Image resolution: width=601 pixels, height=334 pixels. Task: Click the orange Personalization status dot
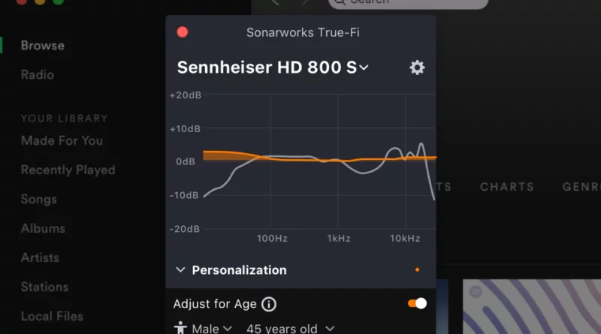point(417,269)
